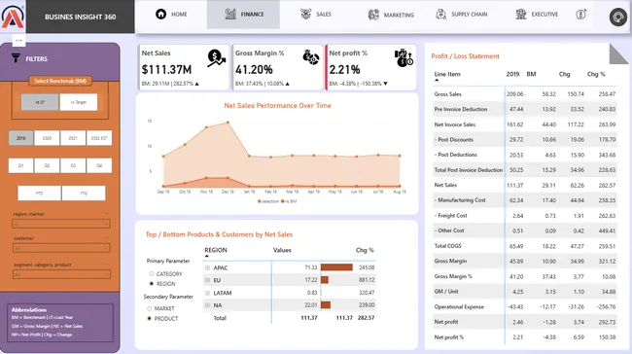The image size is (632, 354).
Task: Click the Gross Margin % KPI card
Action: (x=277, y=67)
